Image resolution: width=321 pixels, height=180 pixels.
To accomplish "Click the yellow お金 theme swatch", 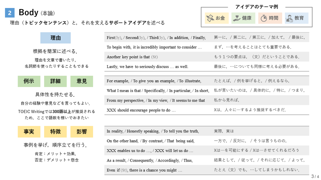I will point(217,18).
